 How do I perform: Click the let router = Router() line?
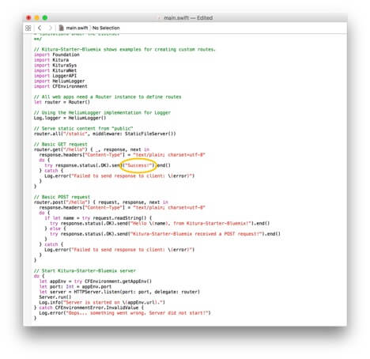click(62, 102)
